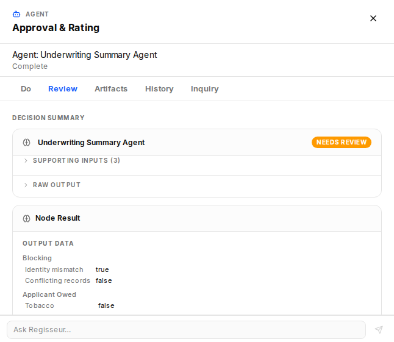Click false value for Conflicting records
The height and width of the screenshot is (342, 394).
[104, 280]
